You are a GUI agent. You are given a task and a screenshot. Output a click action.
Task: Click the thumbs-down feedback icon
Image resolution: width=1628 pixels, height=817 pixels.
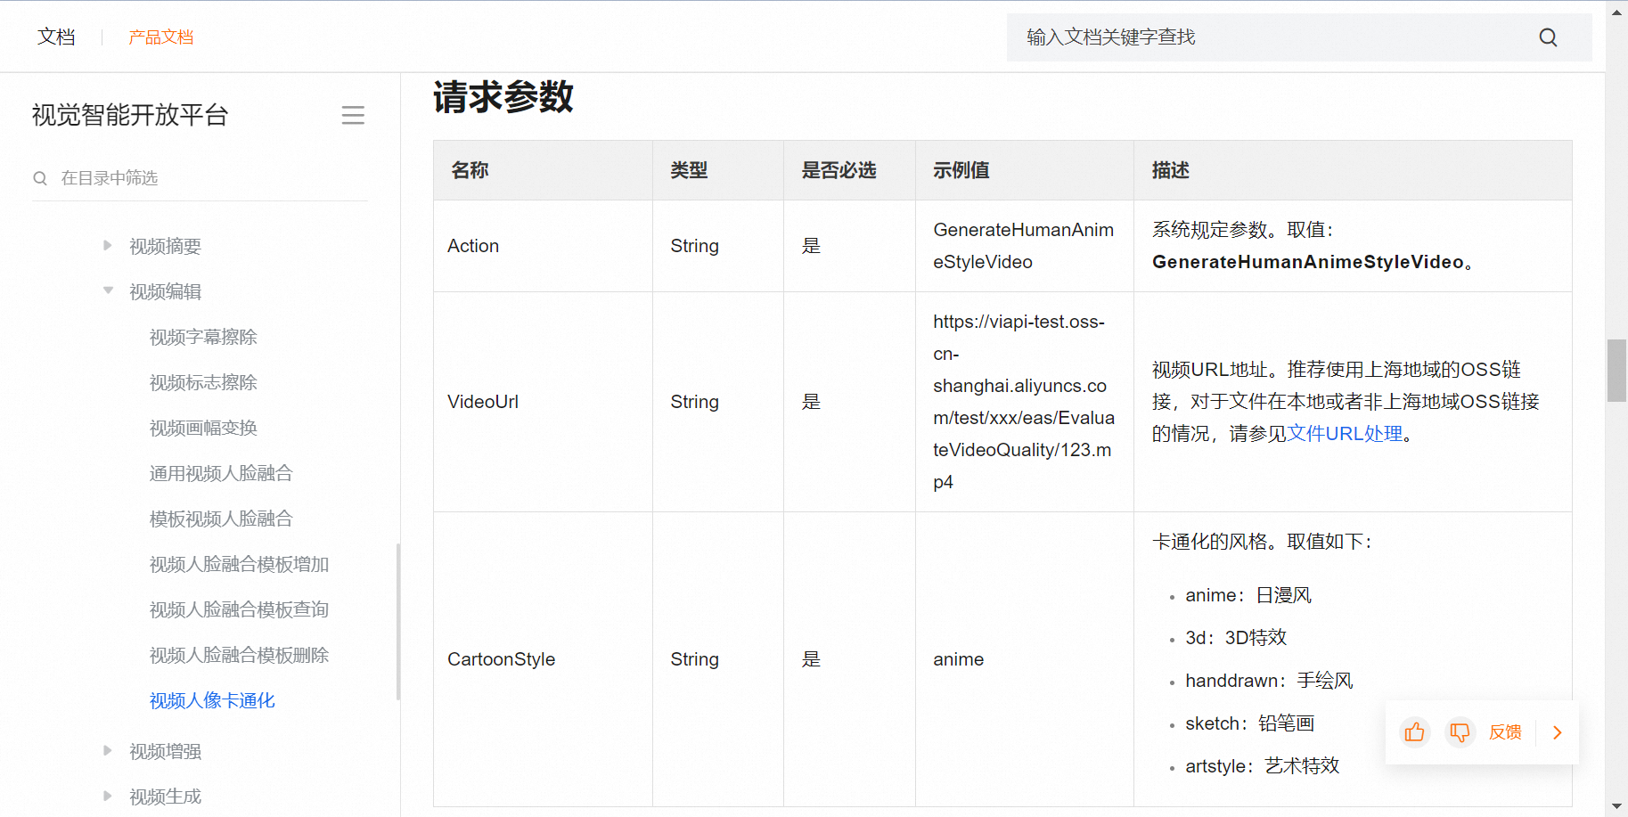point(1460,732)
